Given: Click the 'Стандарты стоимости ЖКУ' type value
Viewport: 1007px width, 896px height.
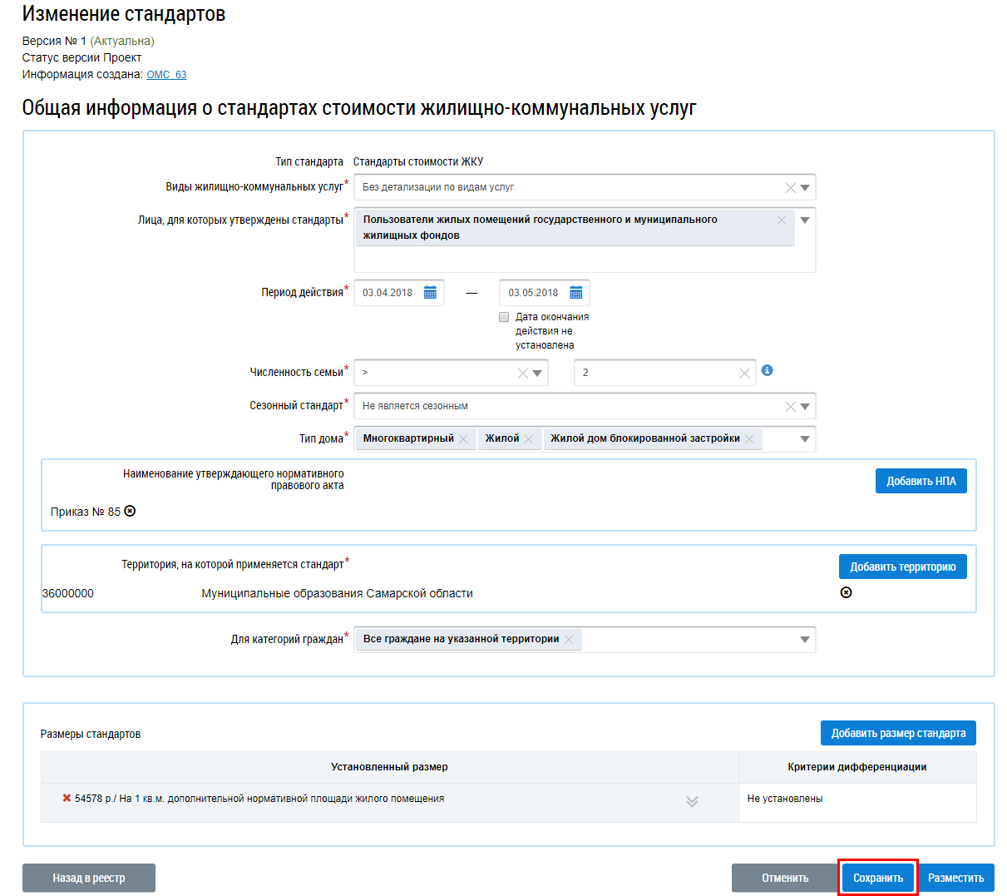Looking at the screenshot, I should click(x=418, y=162).
